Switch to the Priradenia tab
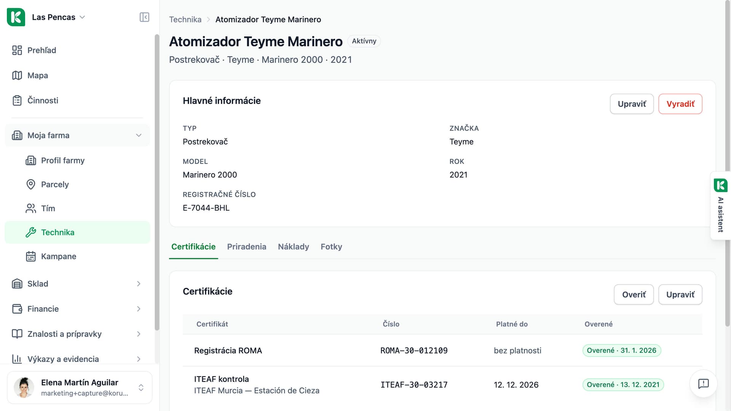The height and width of the screenshot is (411, 731). click(x=247, y=247)
